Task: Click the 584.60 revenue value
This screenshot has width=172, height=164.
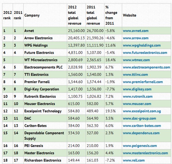Action: click(74, 118)
